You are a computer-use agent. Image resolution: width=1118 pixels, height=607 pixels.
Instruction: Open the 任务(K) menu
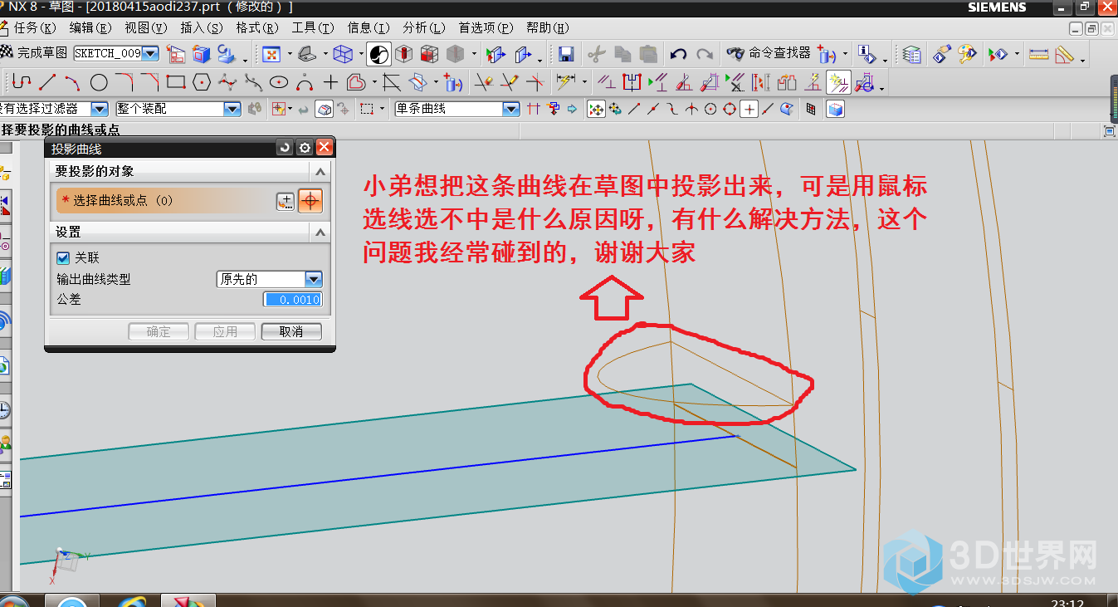[x=35, y=27]
